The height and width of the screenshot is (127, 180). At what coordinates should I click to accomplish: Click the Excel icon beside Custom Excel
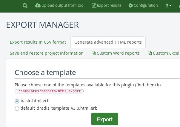(x=150, y=53)
